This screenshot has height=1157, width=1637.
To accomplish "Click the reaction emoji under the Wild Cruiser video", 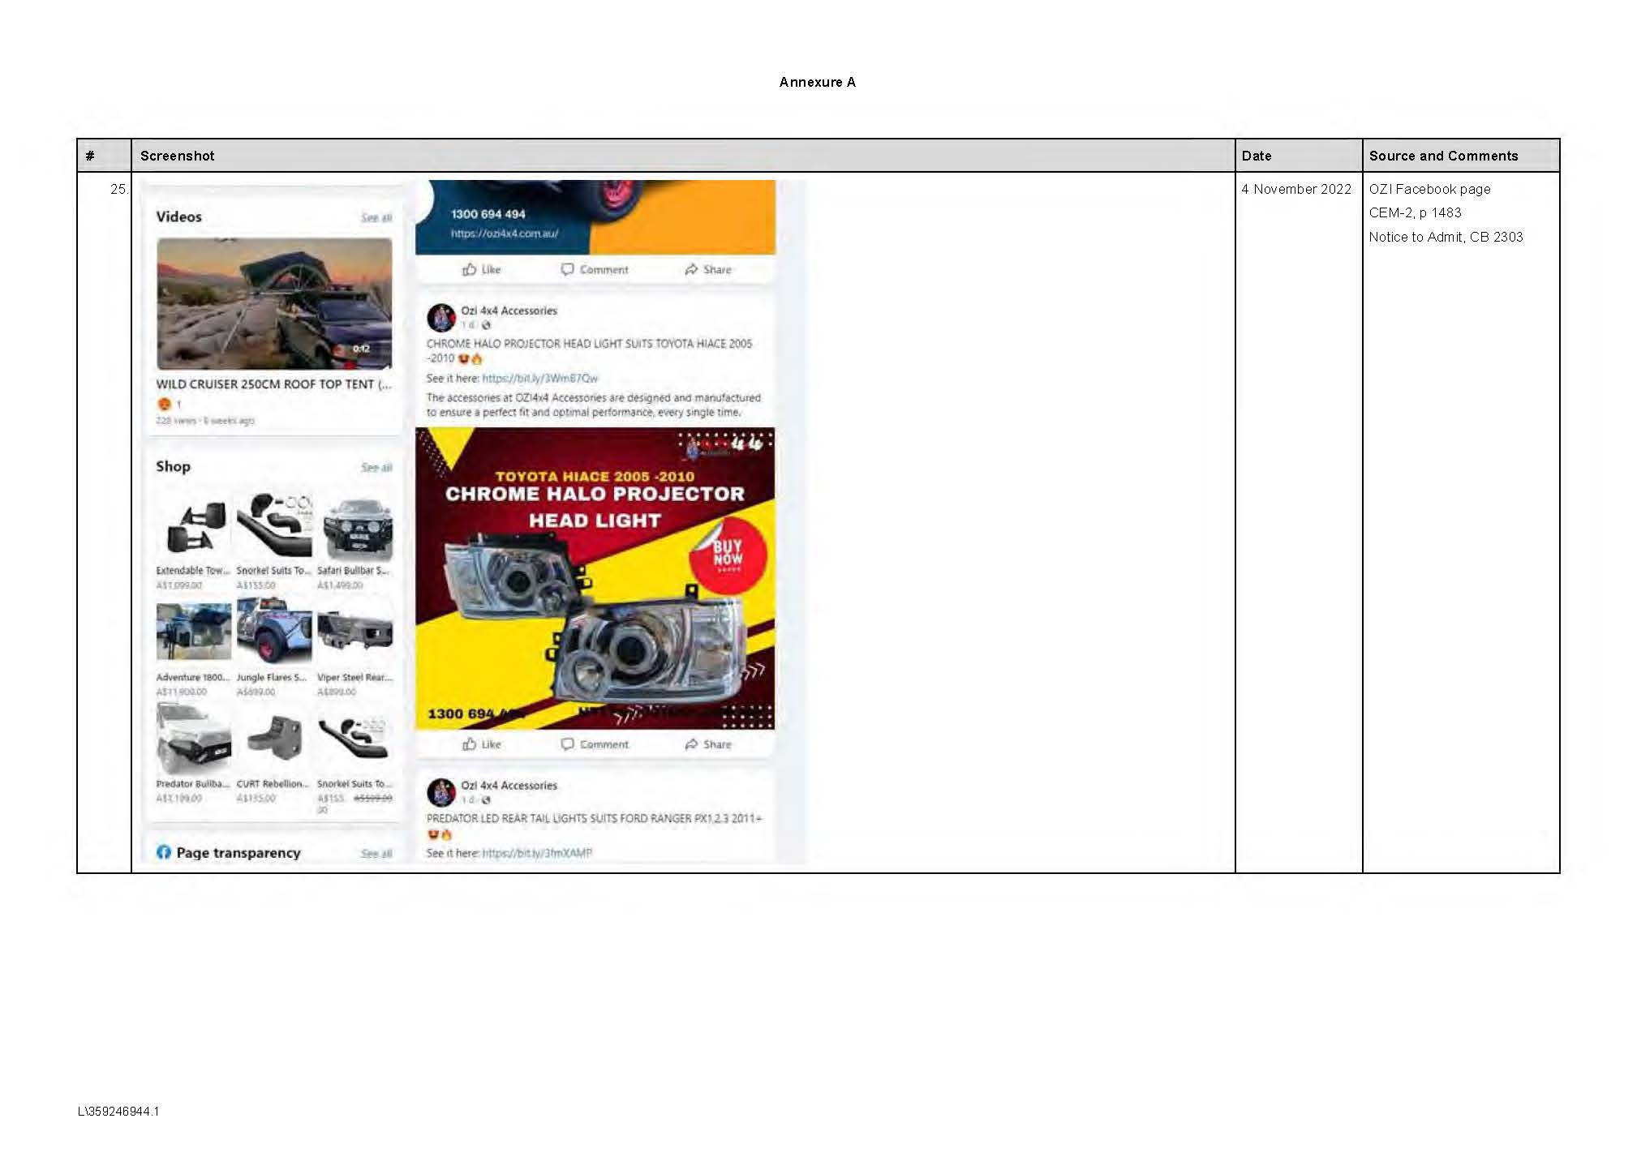I will 164,404.
